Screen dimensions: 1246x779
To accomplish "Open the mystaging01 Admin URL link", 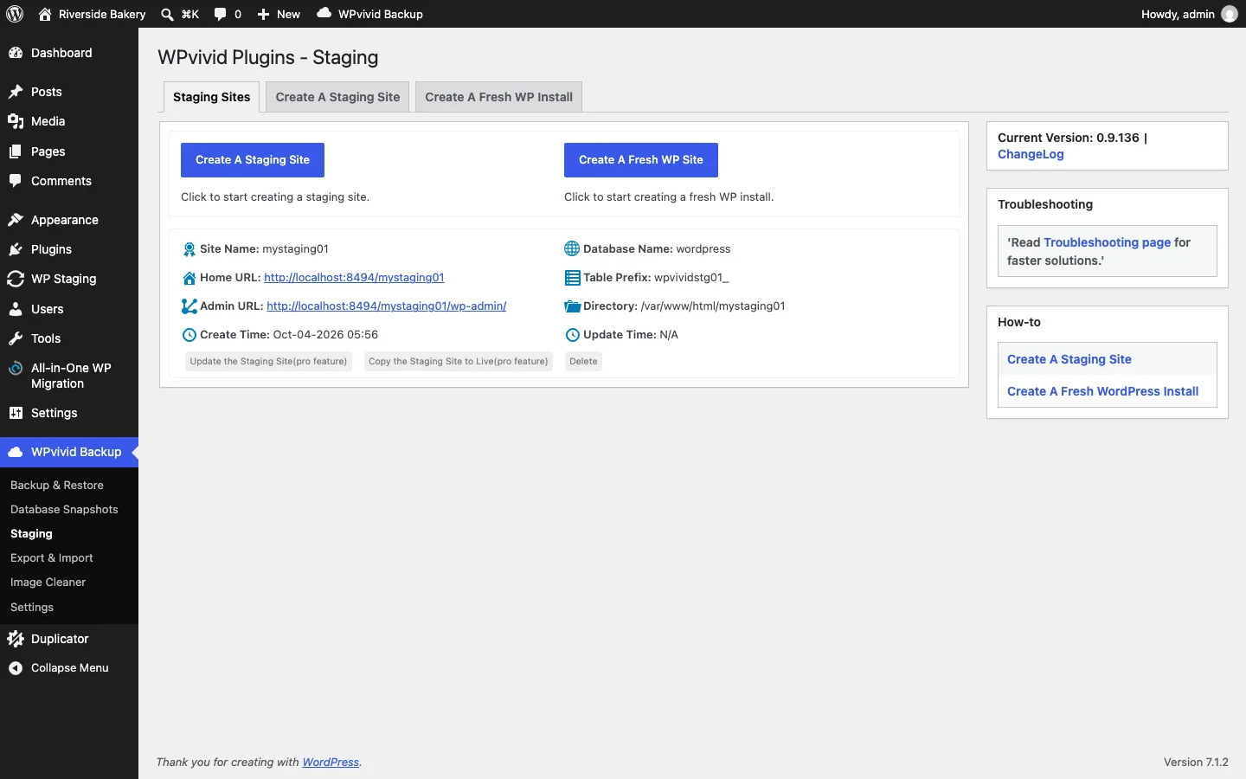I will click(x=387, y=306).
